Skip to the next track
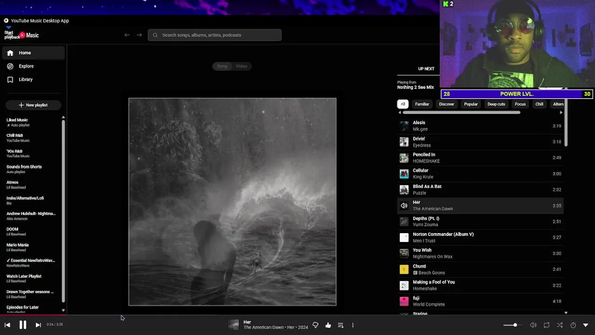This screenshot has width=595, height=335. tap(38, 325)
